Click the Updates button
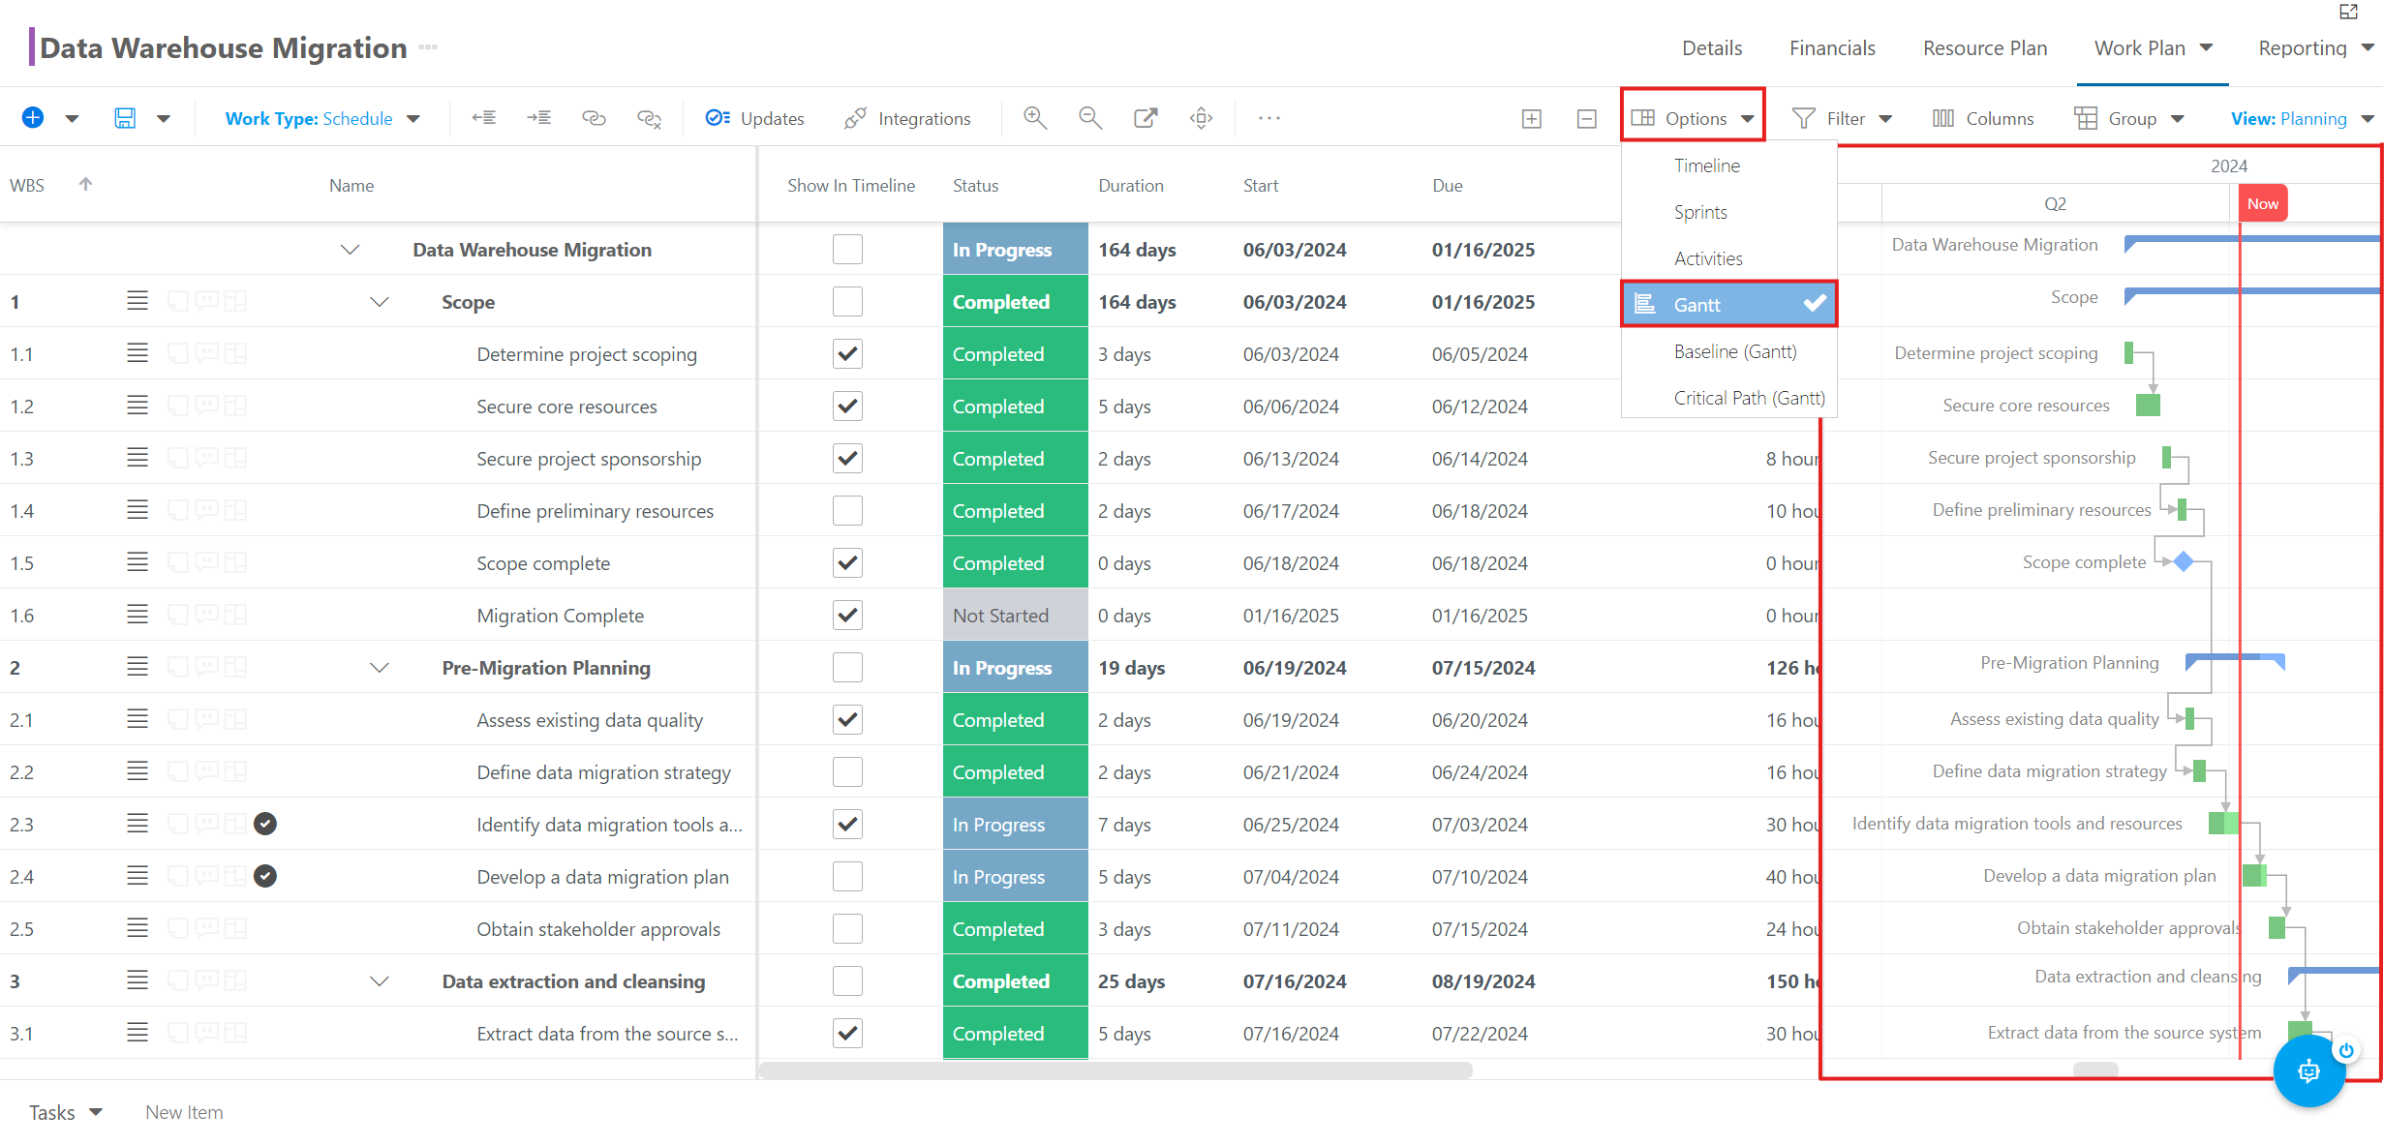 (x=755, y=118)
